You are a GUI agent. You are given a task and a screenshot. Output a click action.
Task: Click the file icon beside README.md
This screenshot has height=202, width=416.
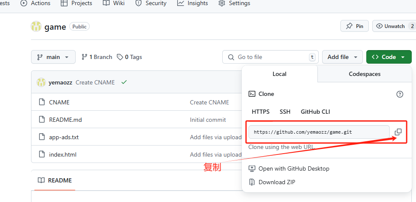tap(42, 120)
